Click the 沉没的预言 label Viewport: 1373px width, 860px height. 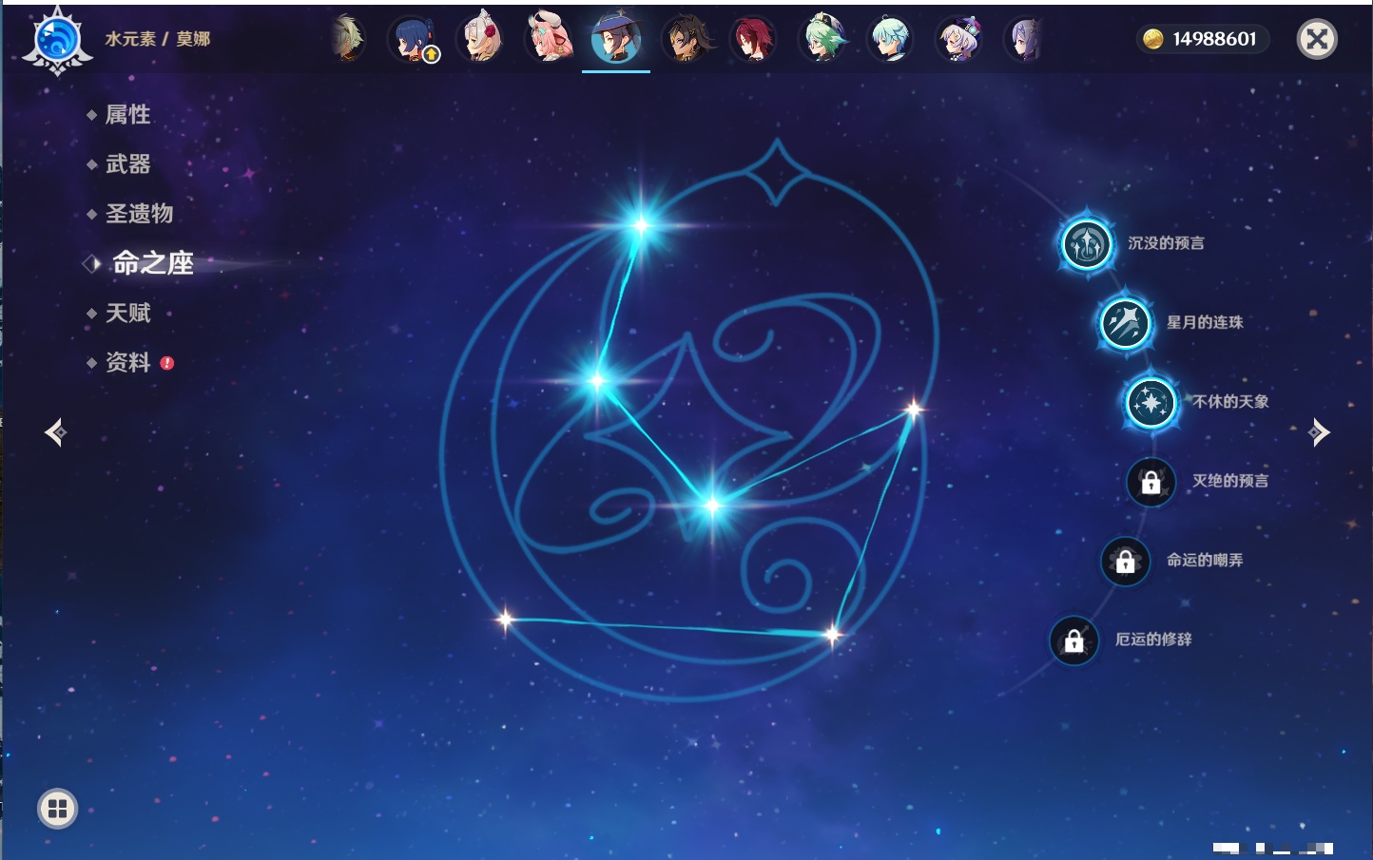pyautogui.click(x=1166, y=243)
